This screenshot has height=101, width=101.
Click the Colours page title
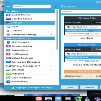[69, 7]
